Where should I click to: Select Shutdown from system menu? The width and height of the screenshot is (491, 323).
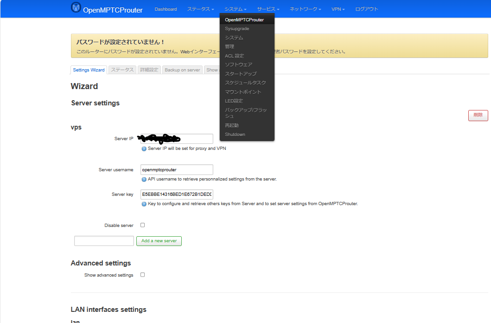click(247, 135)
